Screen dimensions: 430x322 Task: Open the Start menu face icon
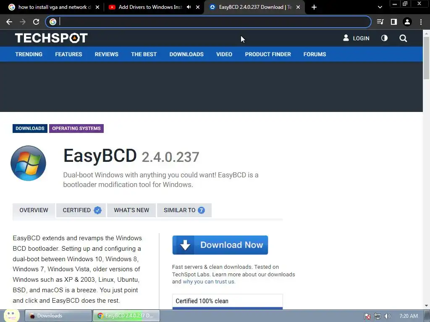11,315
